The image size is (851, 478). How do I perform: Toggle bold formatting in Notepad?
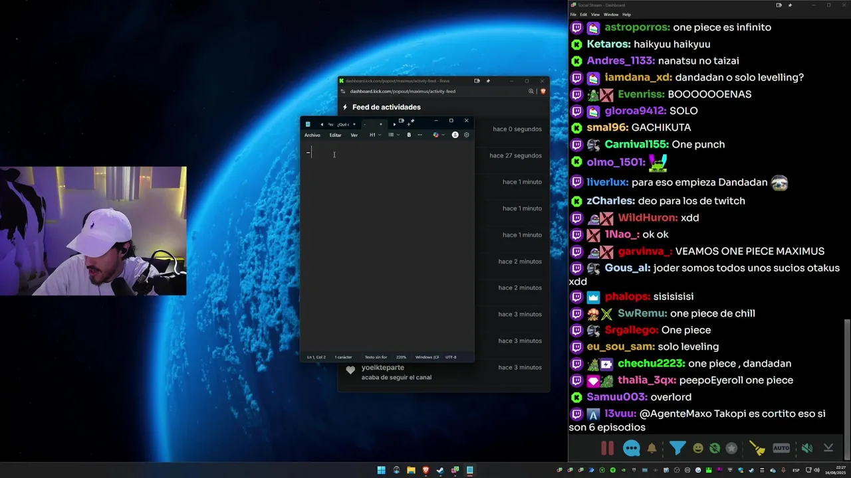pyautogui.click(x=409, y=135)
